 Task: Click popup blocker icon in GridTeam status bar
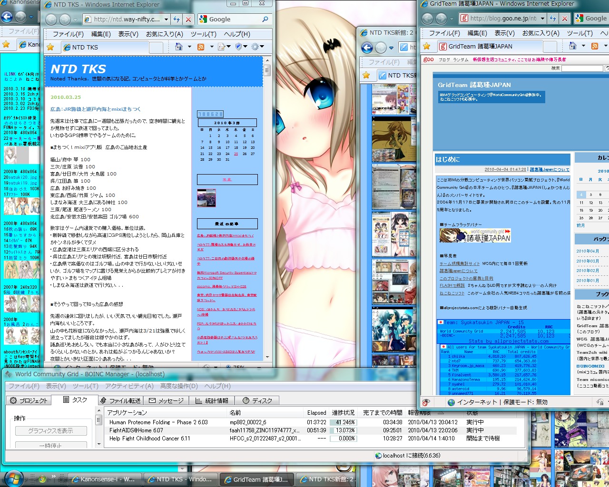[x=426, y=402]
